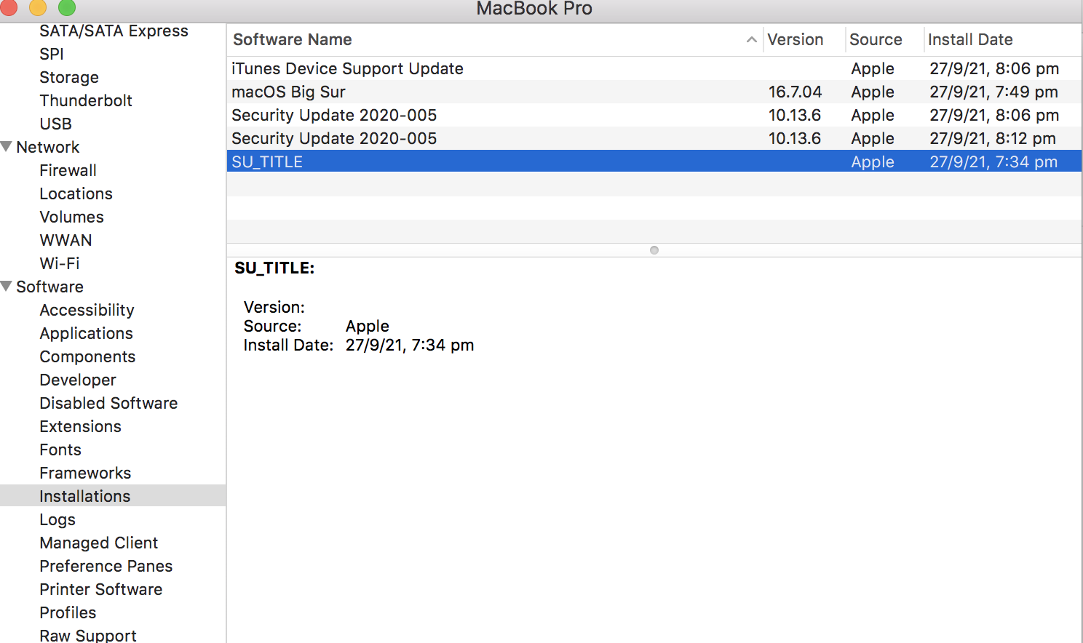Select the macOS Big Sur row
The height and width of the screenshot is (643, 1083).
tap(654, 92)
